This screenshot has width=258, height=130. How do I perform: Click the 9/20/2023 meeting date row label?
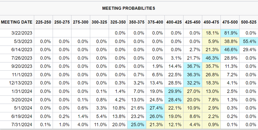click(x=21, y=66)
